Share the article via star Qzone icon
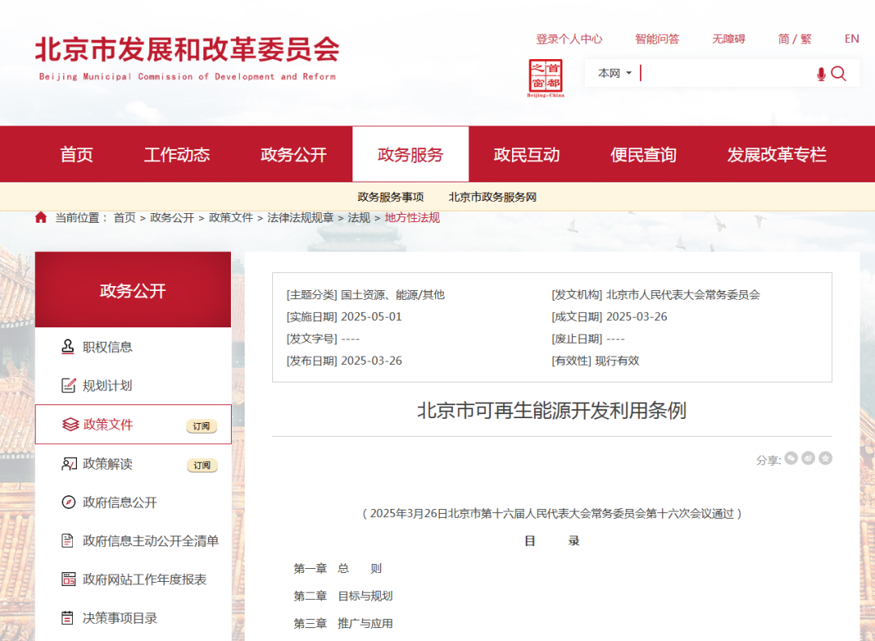 click(826, 459)
